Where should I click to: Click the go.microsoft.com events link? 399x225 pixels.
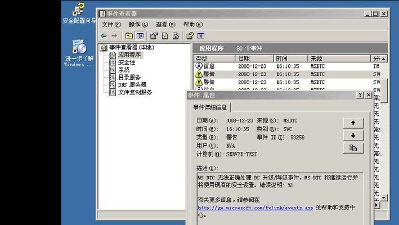pyautogui.click(x=255, y=208)
